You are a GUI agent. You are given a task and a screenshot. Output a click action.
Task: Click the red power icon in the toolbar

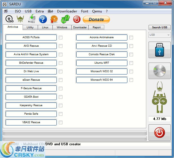[77, 19]
